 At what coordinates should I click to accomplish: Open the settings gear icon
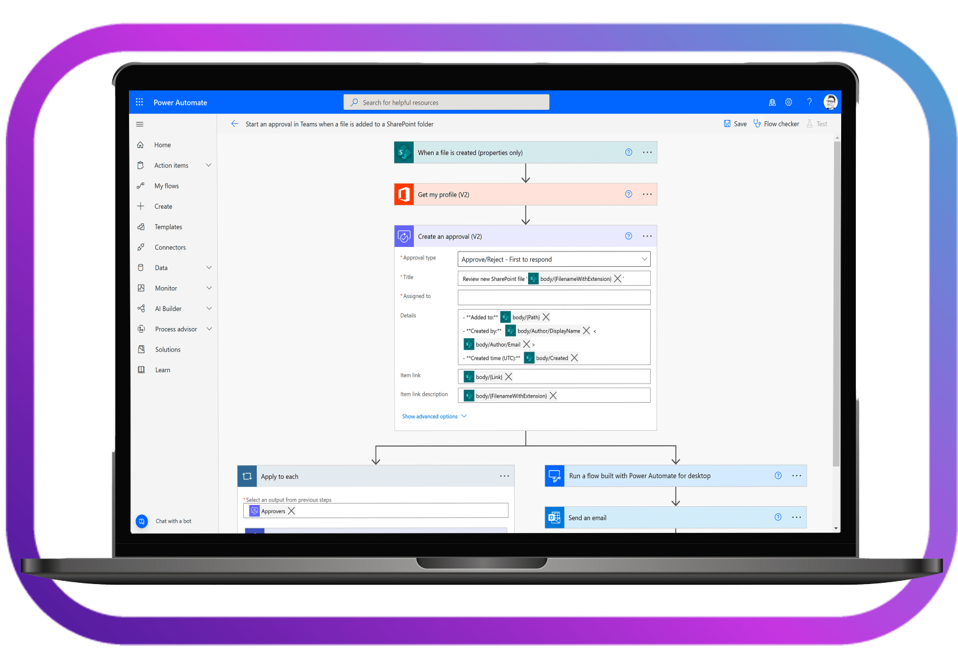tap(789, 102)
